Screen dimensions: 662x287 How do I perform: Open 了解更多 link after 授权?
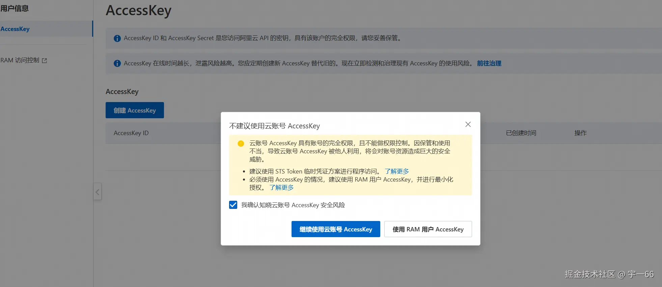[x=281, y=187]
